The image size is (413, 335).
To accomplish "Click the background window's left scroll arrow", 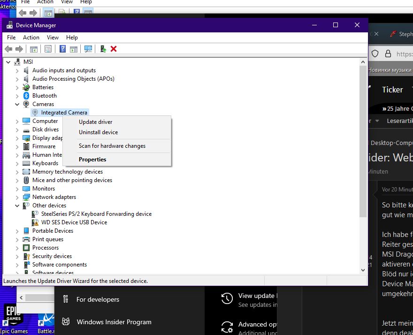I will [x=21, y=298].
